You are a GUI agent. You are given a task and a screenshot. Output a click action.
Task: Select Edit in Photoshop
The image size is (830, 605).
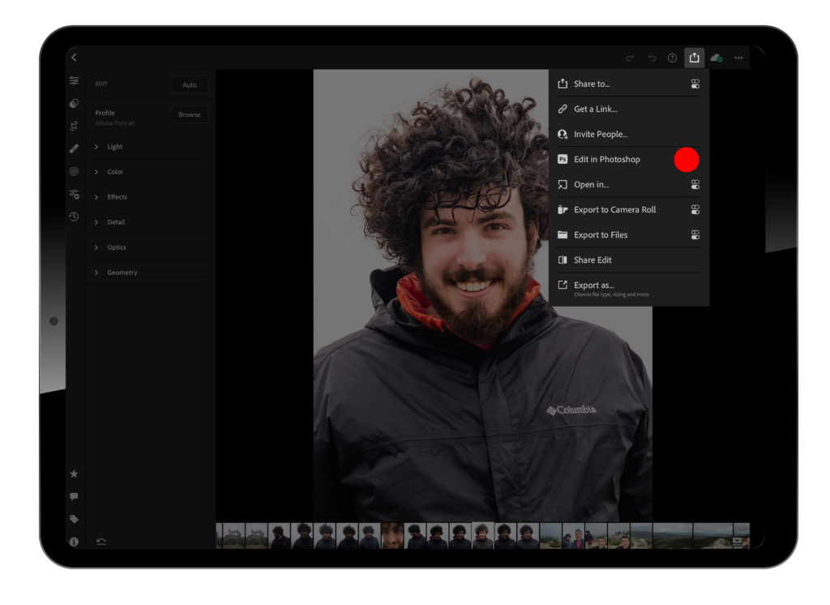[x=628, y=160]
